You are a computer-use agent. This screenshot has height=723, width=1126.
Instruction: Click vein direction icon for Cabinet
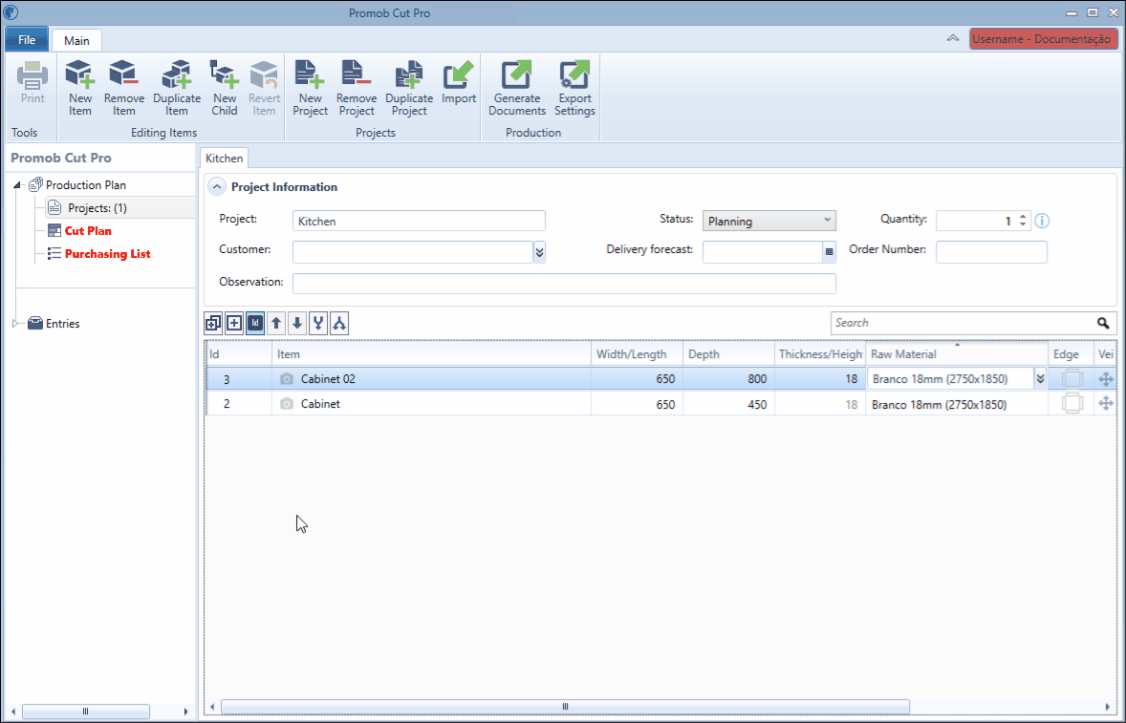1106,404
